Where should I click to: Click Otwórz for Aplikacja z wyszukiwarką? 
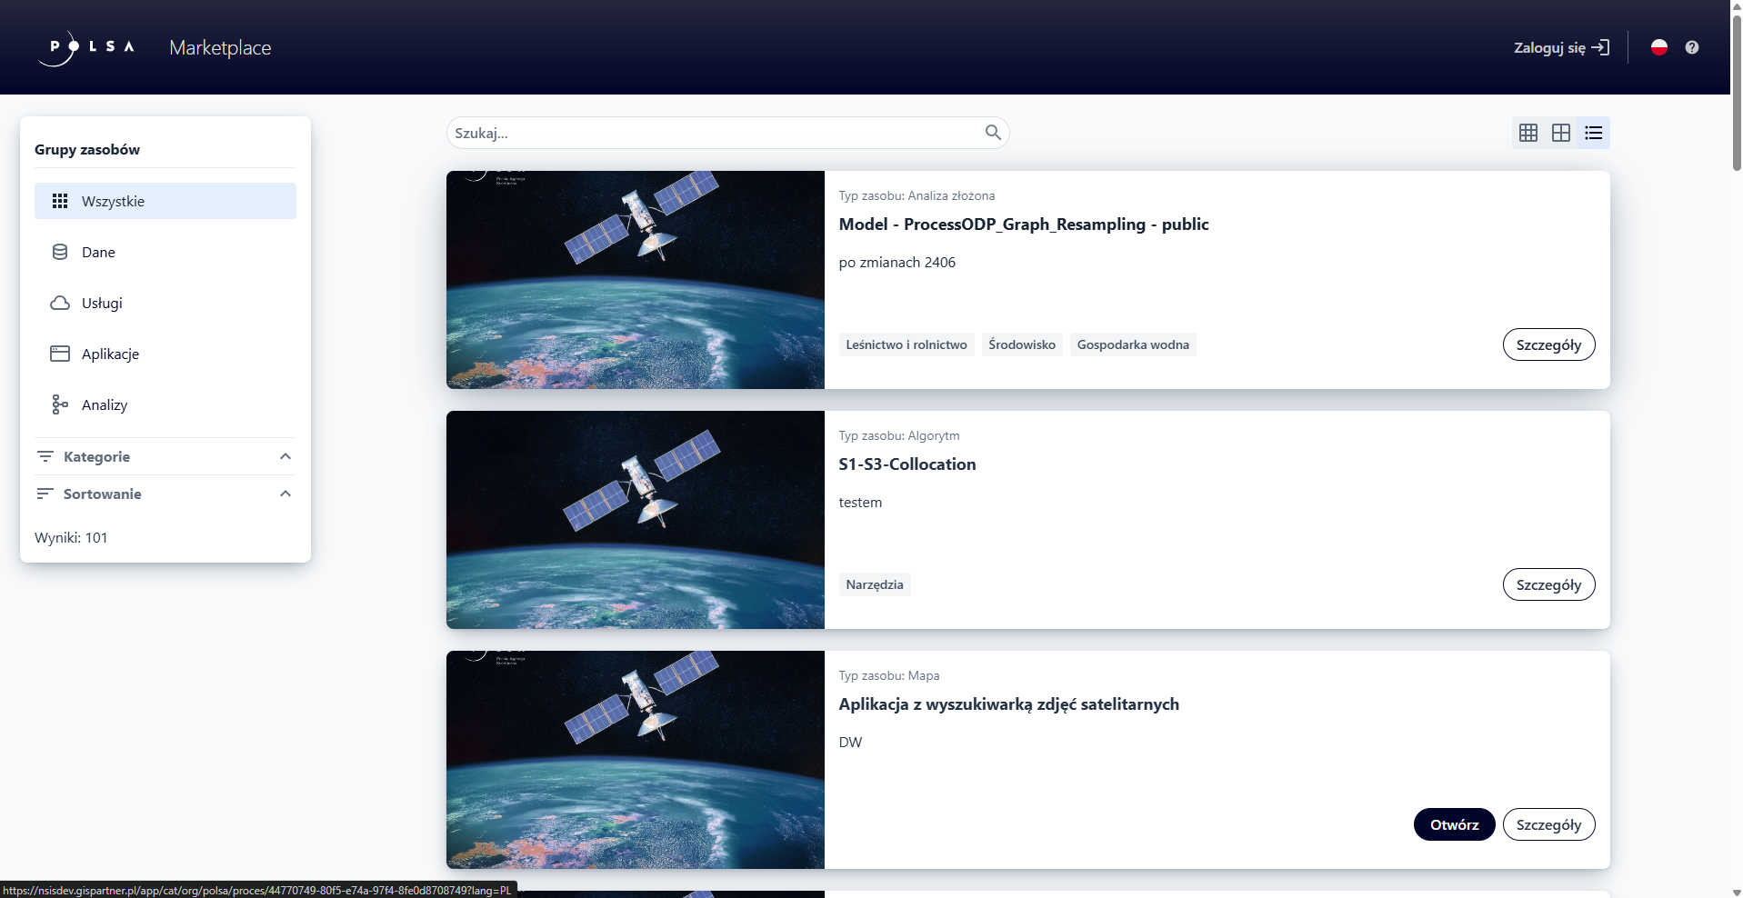(x=1455, y=824)
